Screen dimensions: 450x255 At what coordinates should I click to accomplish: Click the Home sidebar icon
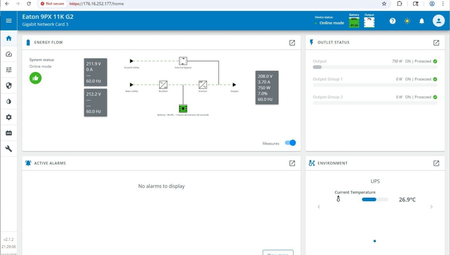[x=8, y=38]
